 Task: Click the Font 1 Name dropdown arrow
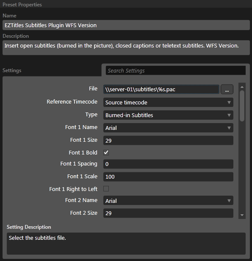229,128
